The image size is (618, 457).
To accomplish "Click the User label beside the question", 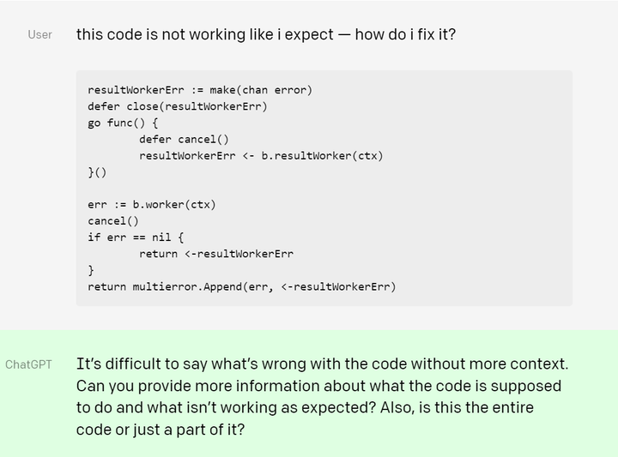I will point(39,34).
